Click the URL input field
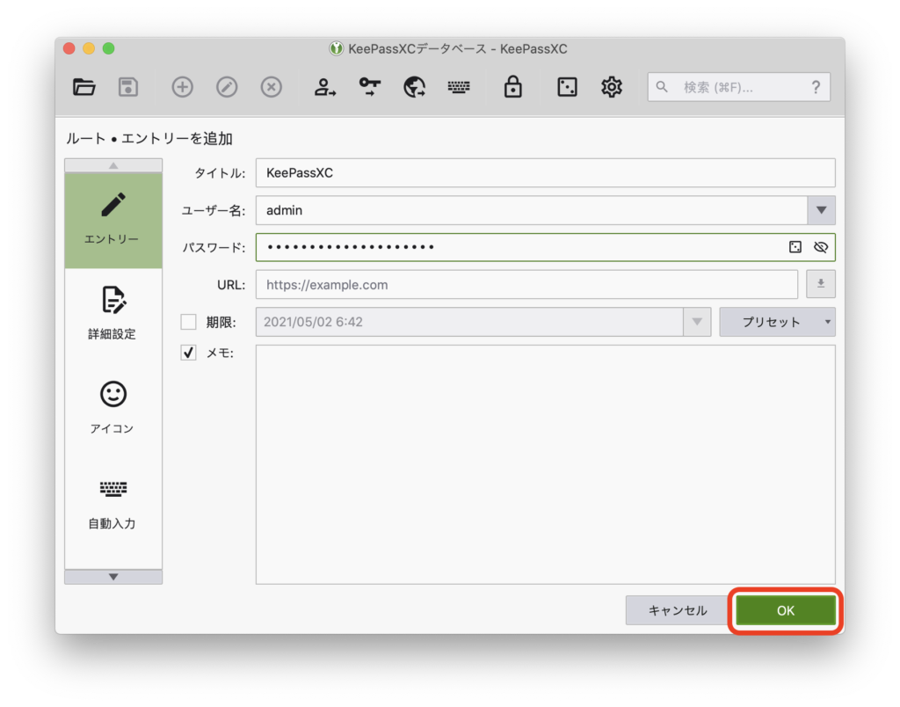900x707 pixels. click(527, 284)
